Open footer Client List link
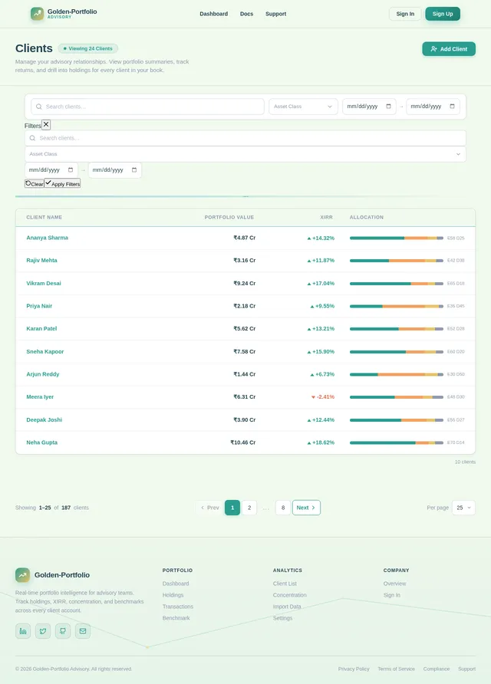 (x=285, y=584)
